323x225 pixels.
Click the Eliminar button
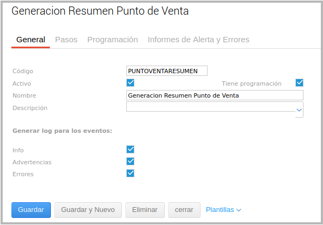[145, 210]
